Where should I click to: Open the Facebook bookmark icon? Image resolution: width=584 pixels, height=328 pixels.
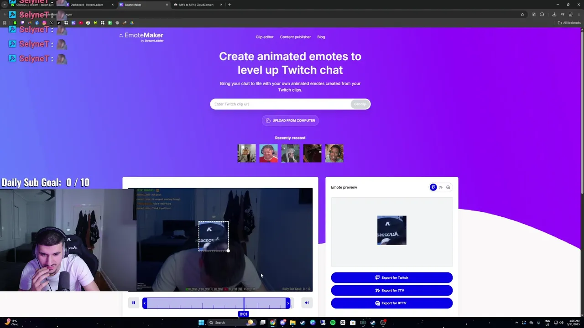coord(37,23)
